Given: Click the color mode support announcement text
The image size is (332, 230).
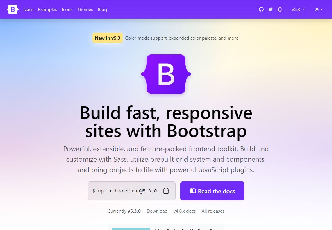Looking at the screenshot, I should [182, 38].
